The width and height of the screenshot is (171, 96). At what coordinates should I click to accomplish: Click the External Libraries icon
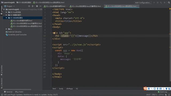pos(7,32)
